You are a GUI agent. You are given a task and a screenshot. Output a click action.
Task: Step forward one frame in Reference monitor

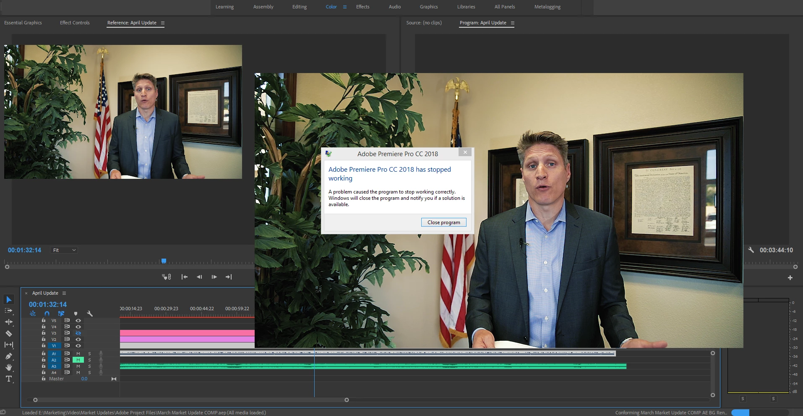tap(214, 277)
